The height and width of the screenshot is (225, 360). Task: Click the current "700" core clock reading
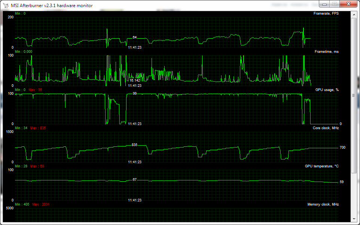[342, 148]
